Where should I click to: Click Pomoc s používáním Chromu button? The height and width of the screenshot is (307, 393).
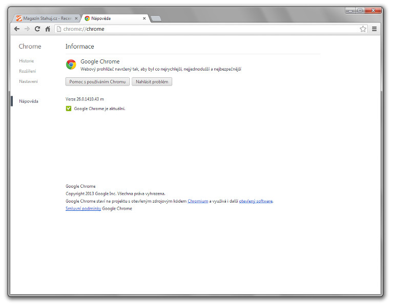[x=97, y=82]
